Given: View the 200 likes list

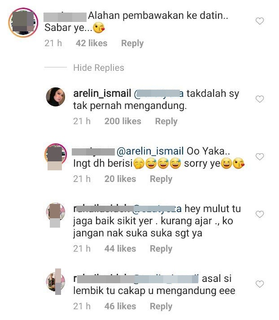Looking at the screenshot, I should coord(123,121).
